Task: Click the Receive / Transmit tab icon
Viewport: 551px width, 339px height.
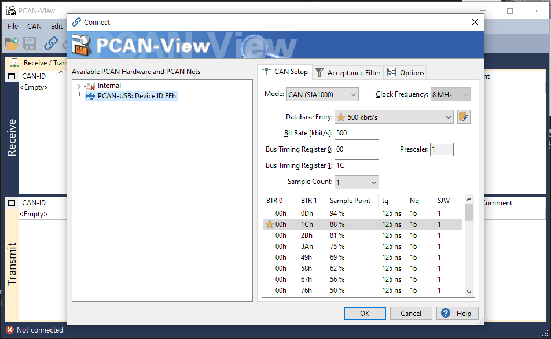Action: click(x=14, y=63)
